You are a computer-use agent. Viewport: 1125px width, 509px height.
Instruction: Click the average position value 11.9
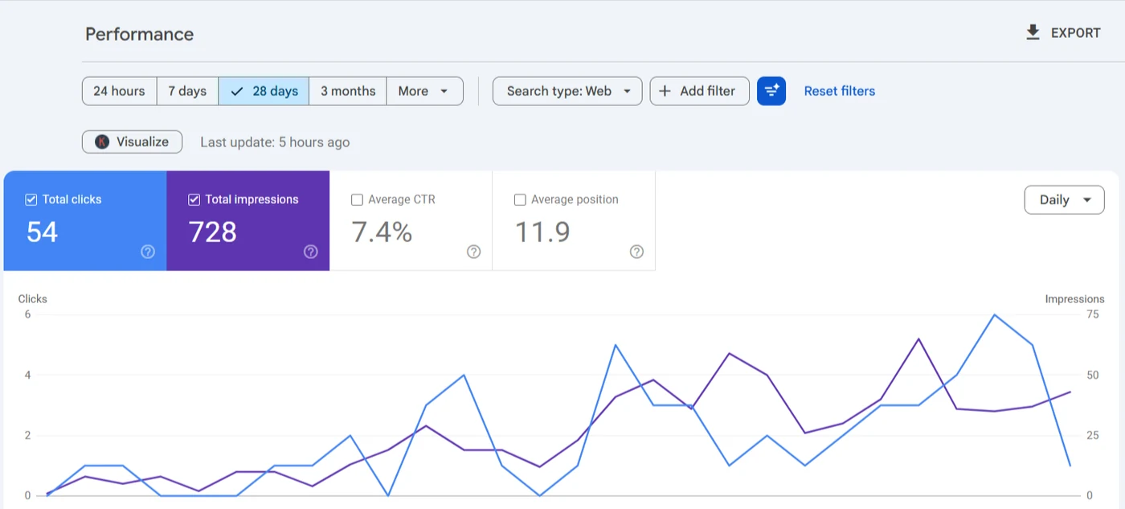click(x=542, y=232)
